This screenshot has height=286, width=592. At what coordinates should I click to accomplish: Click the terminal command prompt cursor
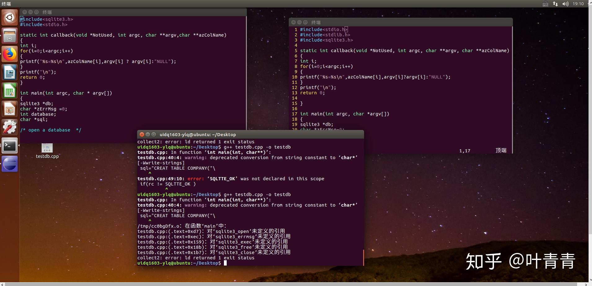pyautogui.click(x=226, y=263)
